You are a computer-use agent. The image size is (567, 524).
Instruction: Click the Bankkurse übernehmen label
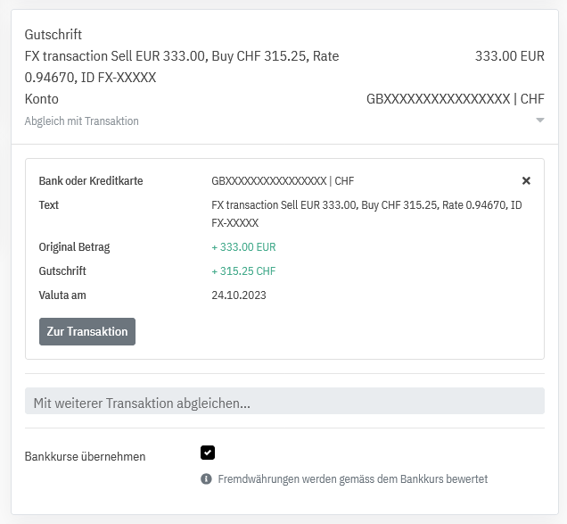click(85, 457)
